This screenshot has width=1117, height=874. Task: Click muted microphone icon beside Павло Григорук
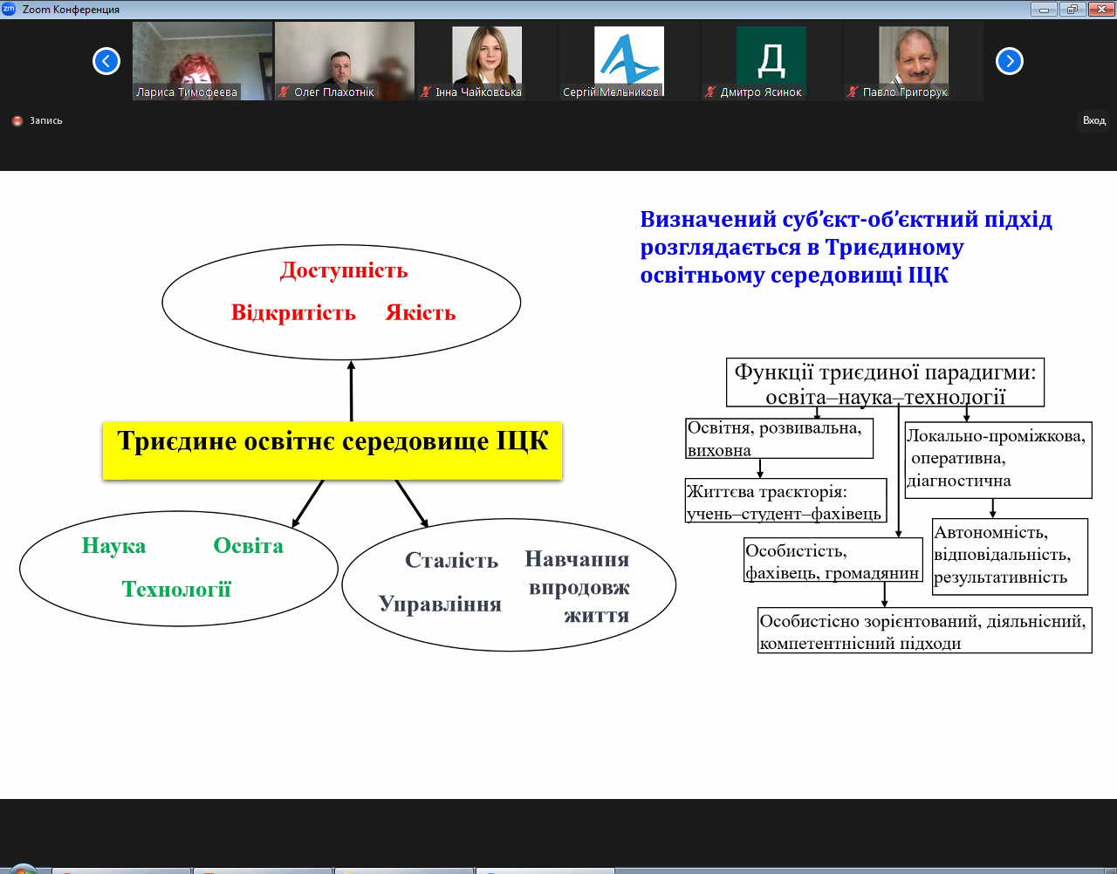coord(853,92)
